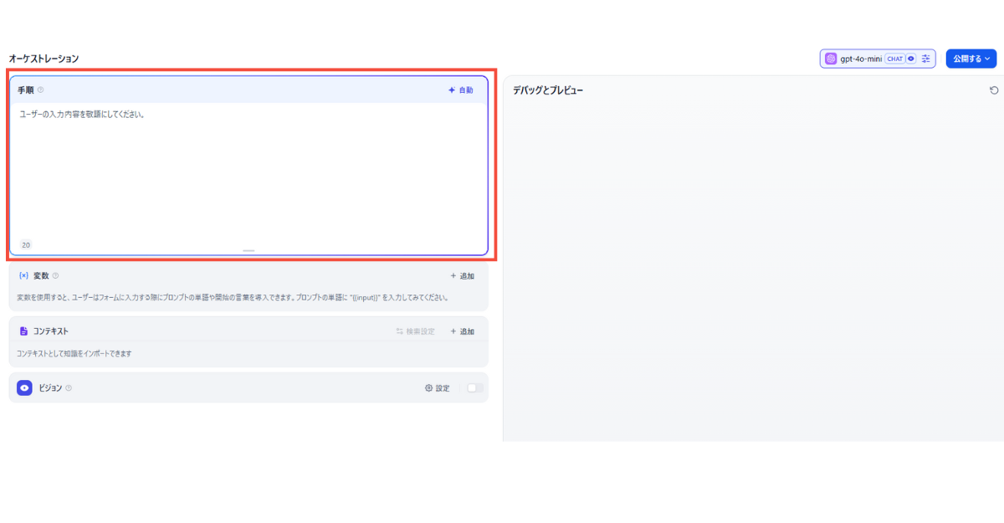Open the gpt-4o-mini model selector
The width and height of the screenshot is (1004, 523).
pos(861,59)
